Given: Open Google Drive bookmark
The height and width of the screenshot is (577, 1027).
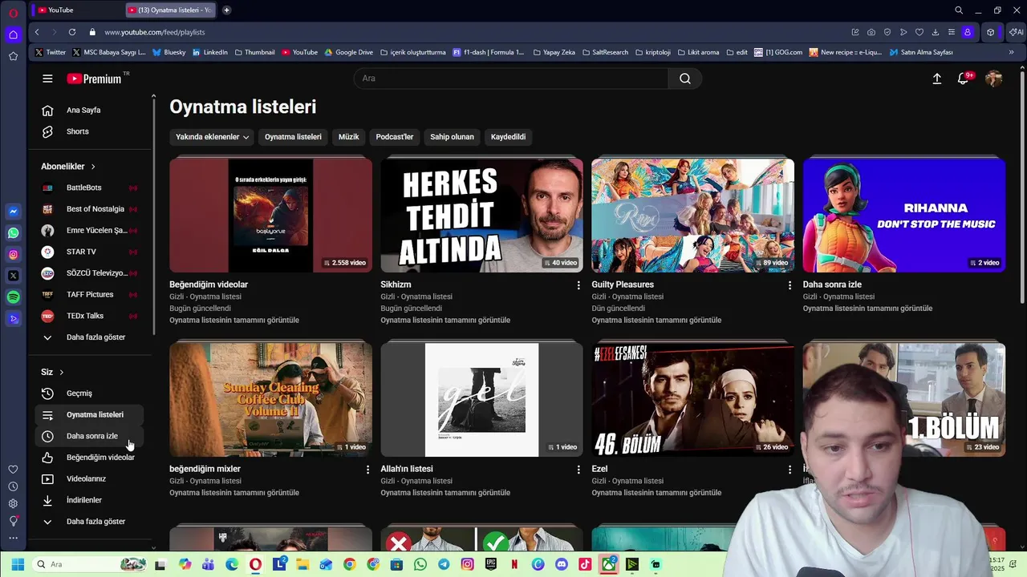Looking at the screenshot, I should pos(349,52).
